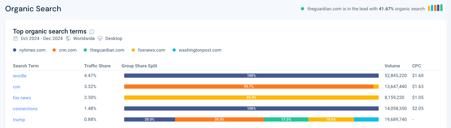The height and width of the screenshot is (128, 451).
Task: Open the cnn search term link
Action: tap(17, 87)
